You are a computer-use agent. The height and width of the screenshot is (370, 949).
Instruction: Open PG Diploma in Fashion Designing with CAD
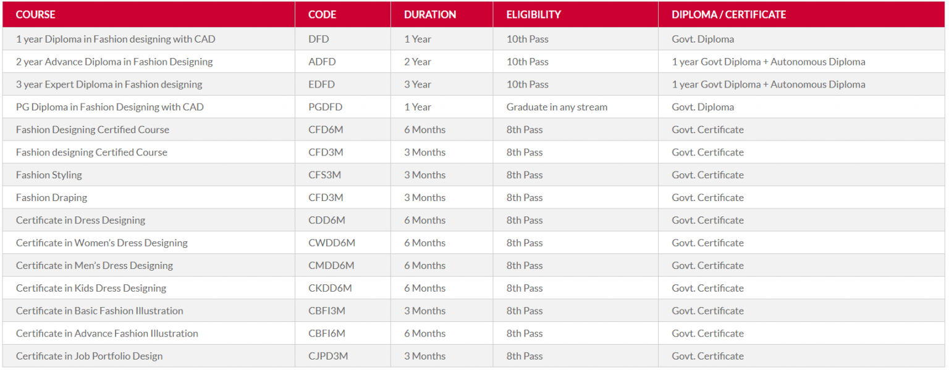pyautogui.click(x=110, y=107)
